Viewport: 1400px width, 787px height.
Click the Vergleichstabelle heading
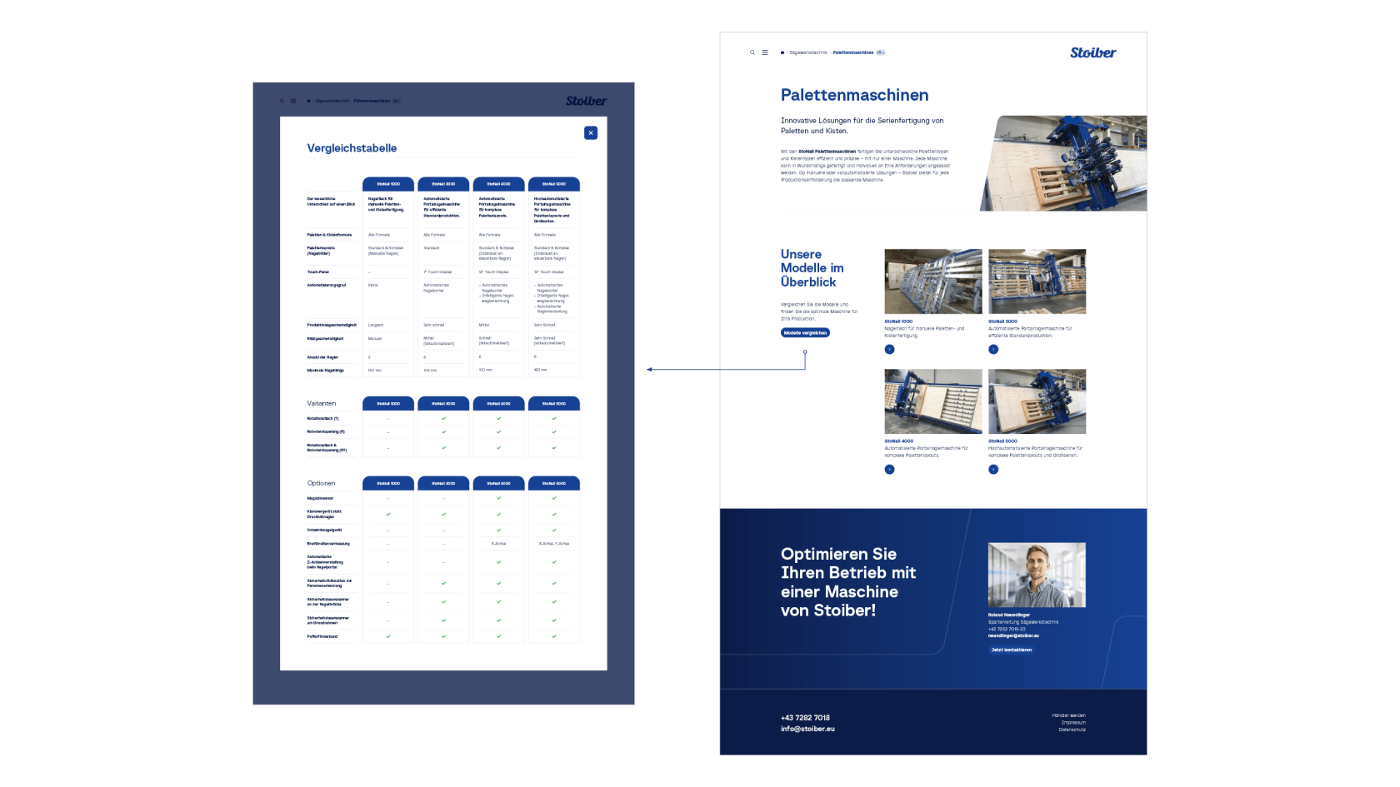pos(352,148)
